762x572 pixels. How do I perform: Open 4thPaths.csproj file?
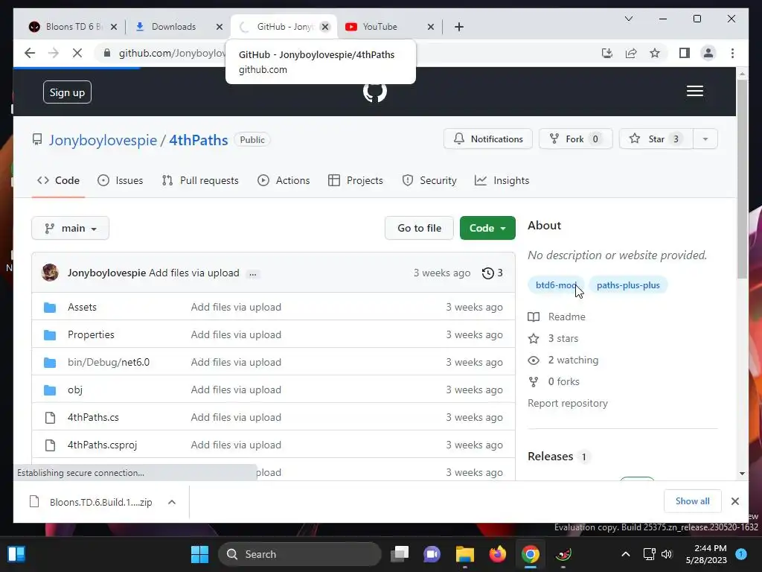click(103, 445)
